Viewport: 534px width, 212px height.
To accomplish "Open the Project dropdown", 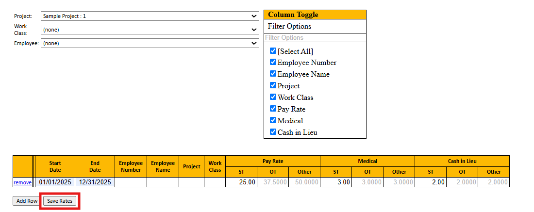I will coord(150,16).
